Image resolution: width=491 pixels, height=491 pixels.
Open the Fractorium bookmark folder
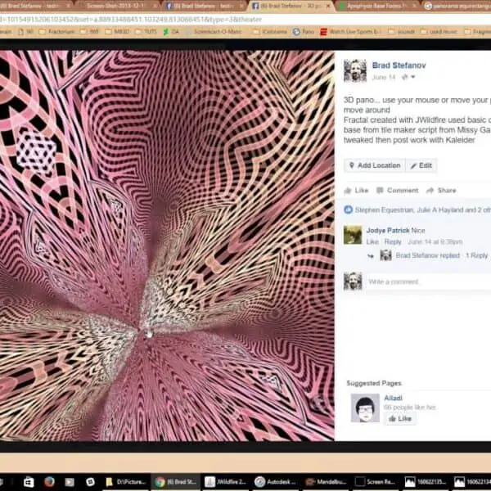coord(56,32)
